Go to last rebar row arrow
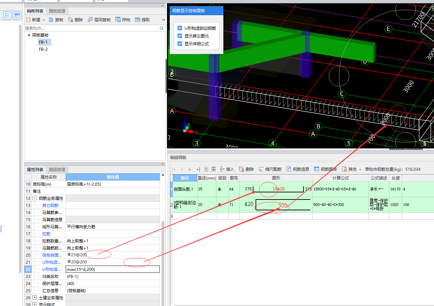Image resolution: width=434 pixels, height=306 pixels. click(198, 169)
